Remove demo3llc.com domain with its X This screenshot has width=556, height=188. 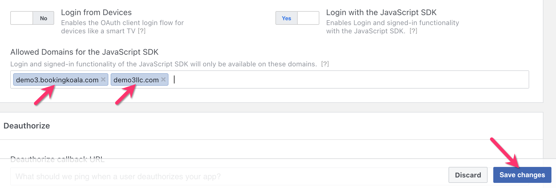tap(163, 79)
